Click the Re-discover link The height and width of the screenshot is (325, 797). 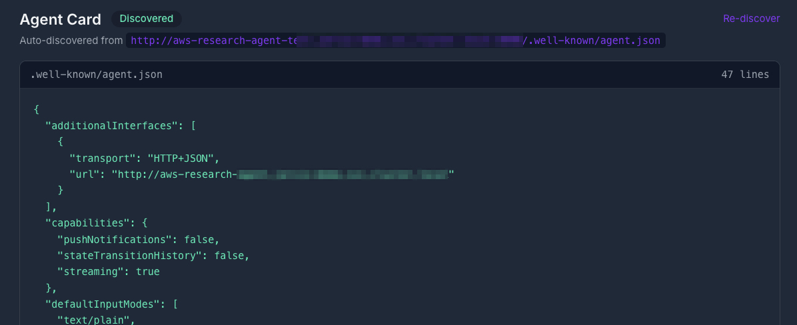pos(751,19)
